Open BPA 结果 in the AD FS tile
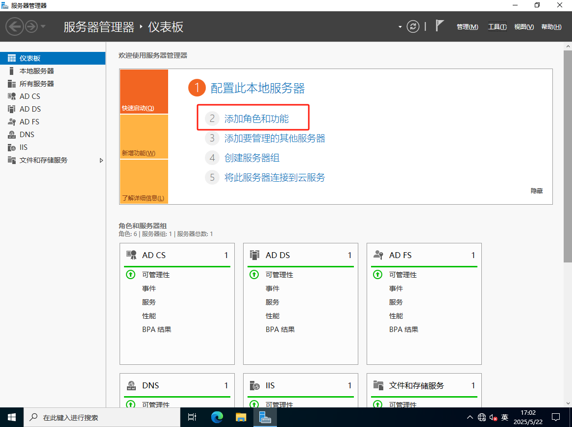The width and height of the screenshot is (572, 427). coord(403,330)
